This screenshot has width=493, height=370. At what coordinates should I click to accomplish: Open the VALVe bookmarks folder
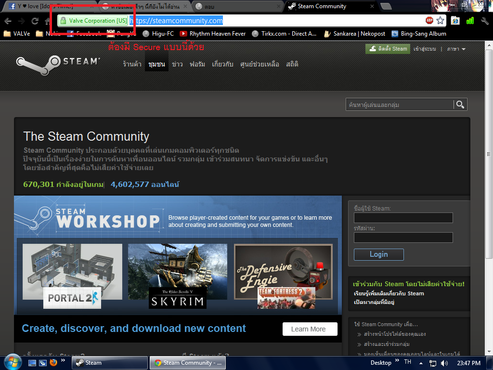pyautogui.click(x=17, y=34)
